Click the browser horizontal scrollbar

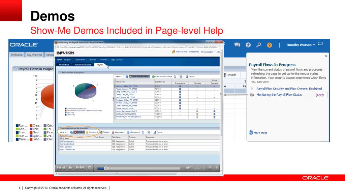[x=117, y=173]
